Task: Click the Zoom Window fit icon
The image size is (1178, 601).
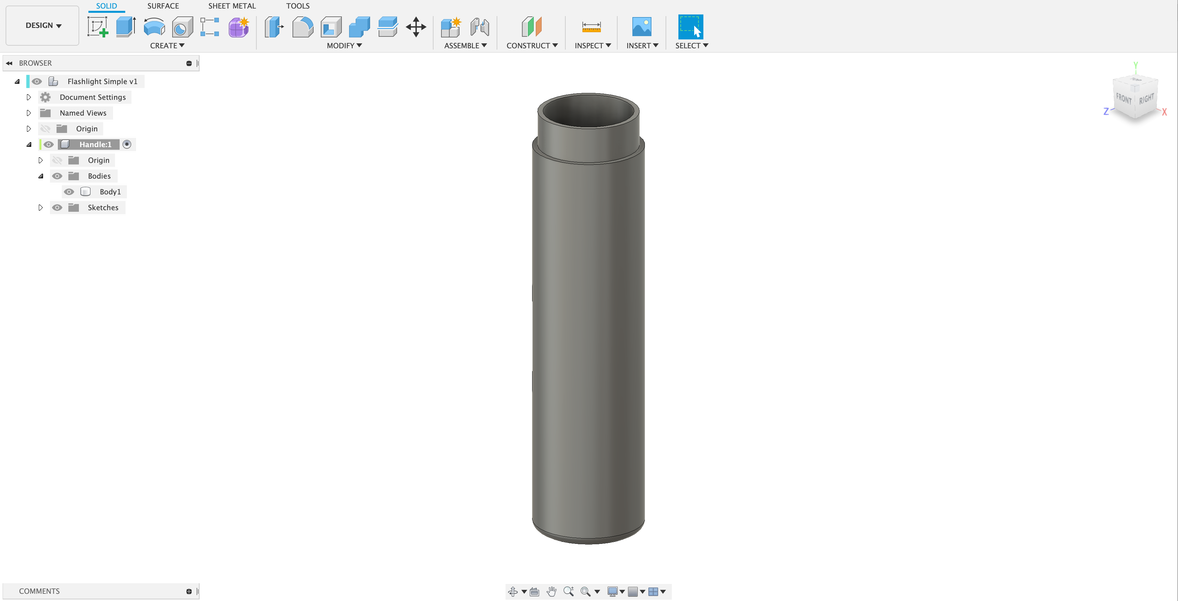Action: click(x=585, y=591)
